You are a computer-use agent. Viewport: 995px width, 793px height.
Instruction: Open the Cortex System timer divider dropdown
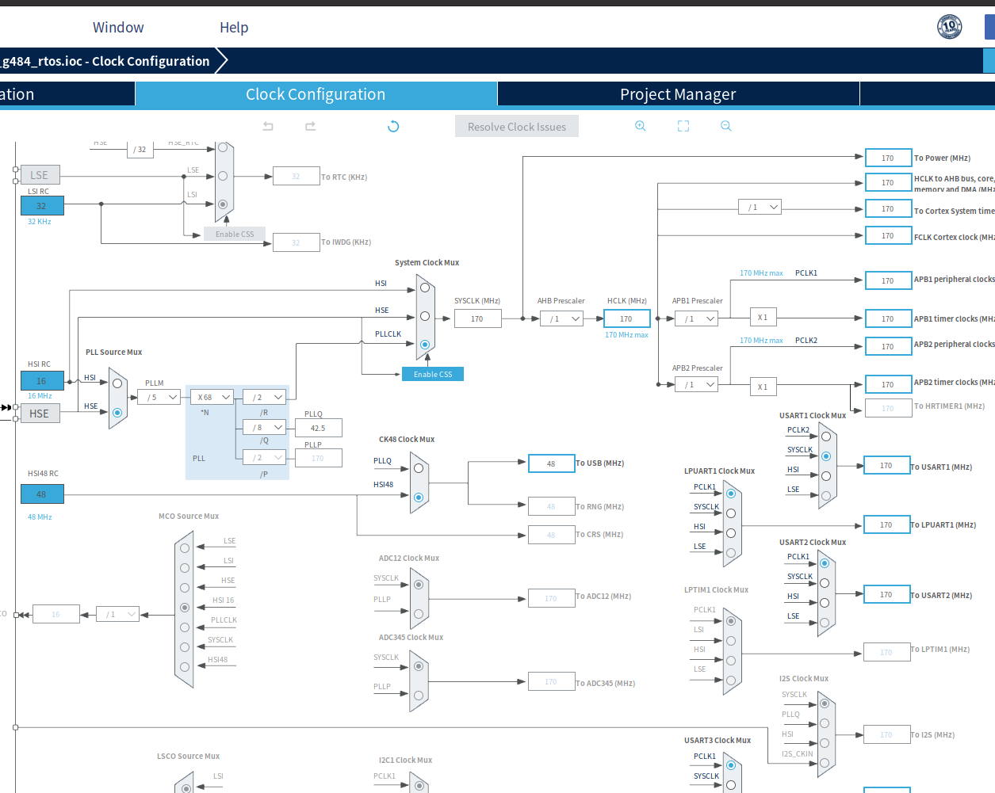click(x=760, y=208)
